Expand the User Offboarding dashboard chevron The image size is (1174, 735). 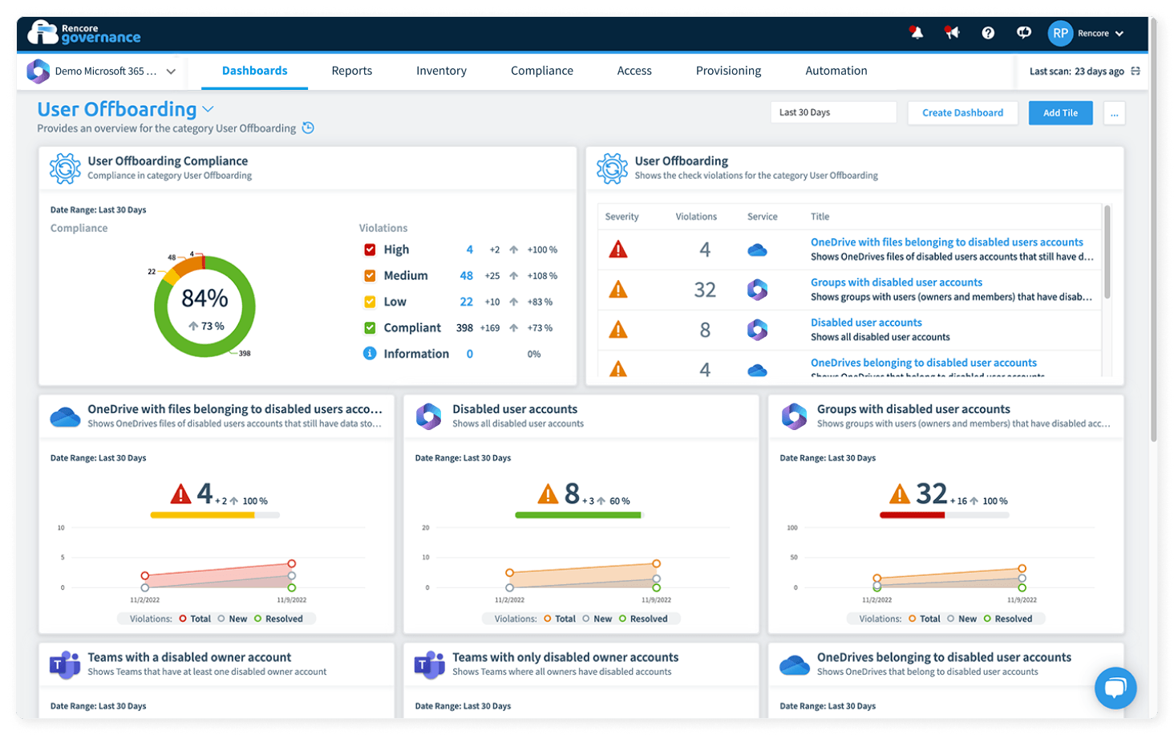208,109
